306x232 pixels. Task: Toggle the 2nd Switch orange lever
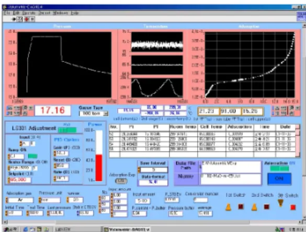click(x=254, y=207)
